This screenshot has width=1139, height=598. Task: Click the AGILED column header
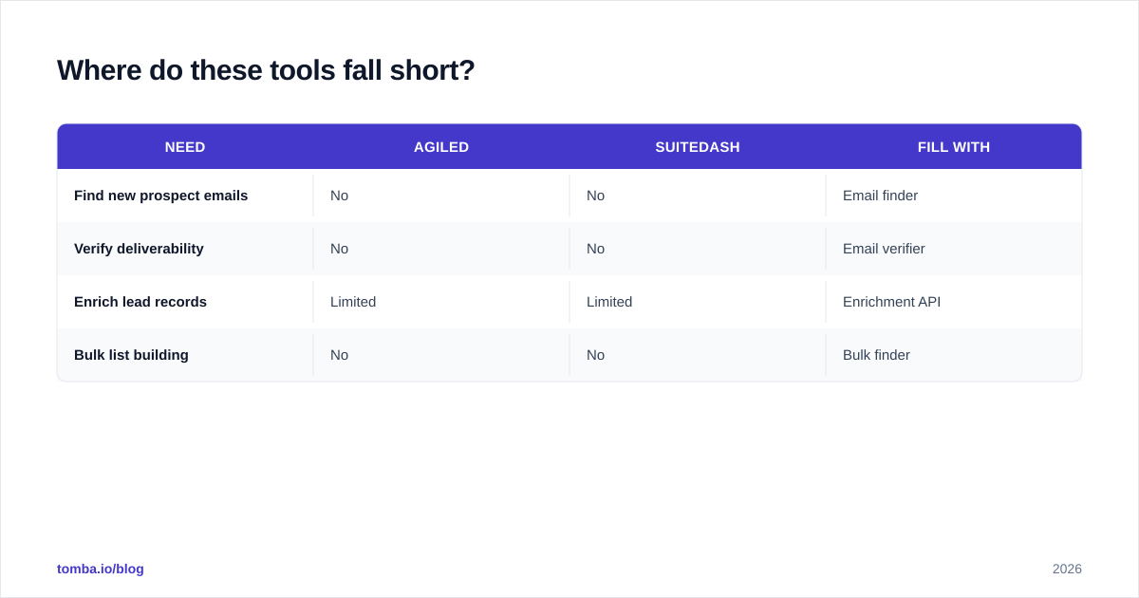pos(441,147)
